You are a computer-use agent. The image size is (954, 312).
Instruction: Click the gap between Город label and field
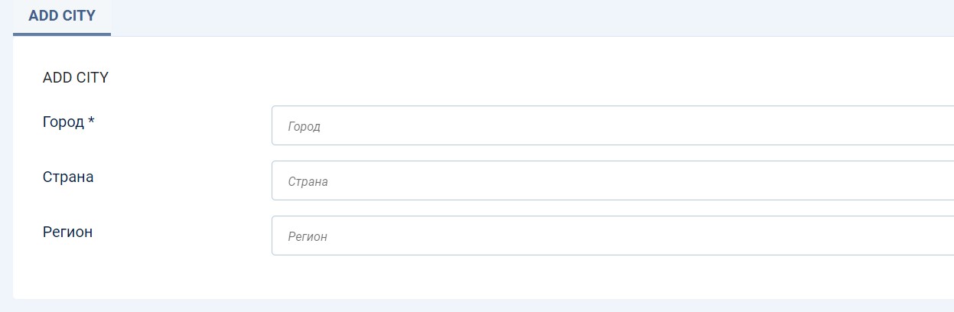pyautogui.click(x=184, y=125)
